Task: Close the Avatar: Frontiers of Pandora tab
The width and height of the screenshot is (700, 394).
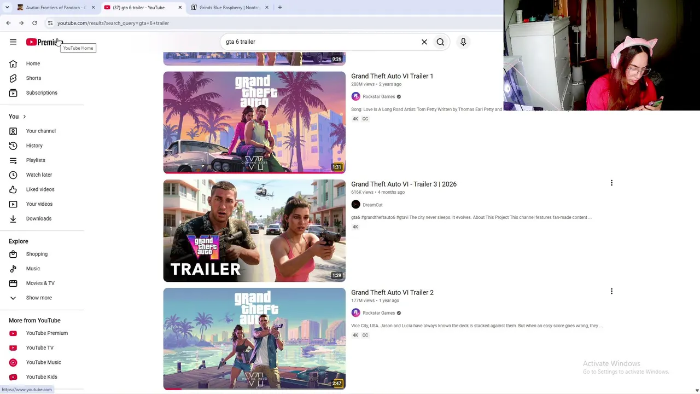Action: (93, 8)
